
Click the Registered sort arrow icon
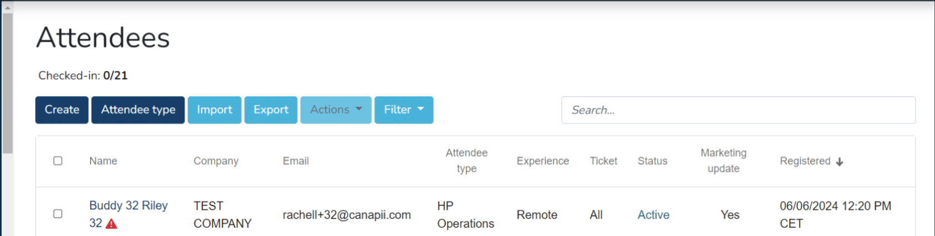tap(840, 161)
